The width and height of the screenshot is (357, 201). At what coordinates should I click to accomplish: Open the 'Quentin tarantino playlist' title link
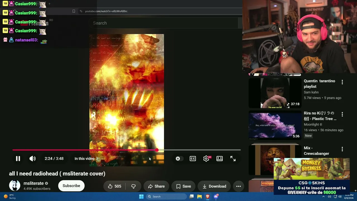click(319, 84)
